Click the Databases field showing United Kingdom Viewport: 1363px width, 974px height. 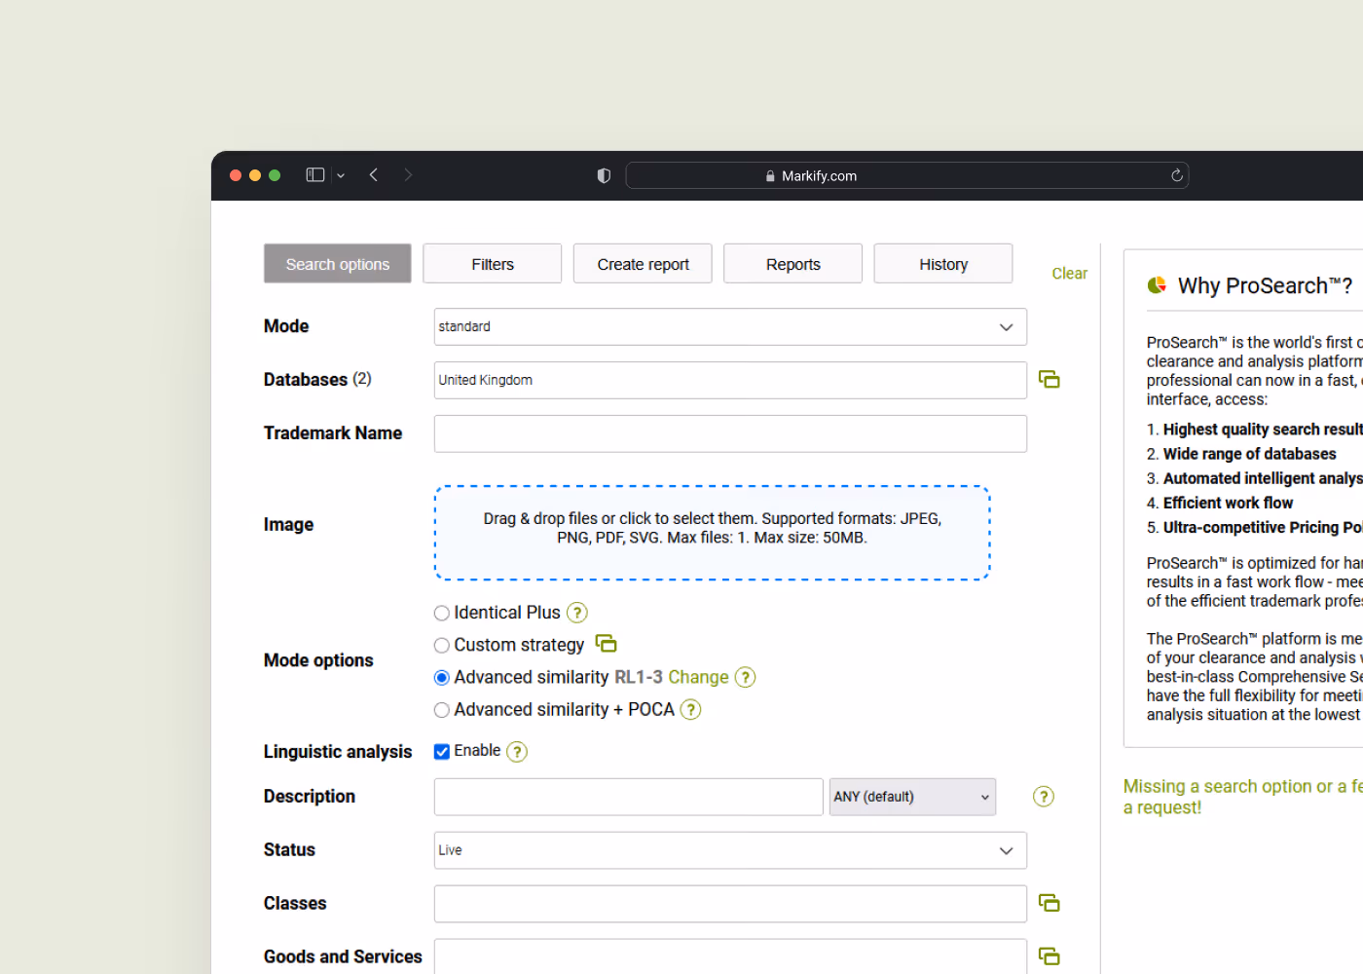[x=730, y=380]
